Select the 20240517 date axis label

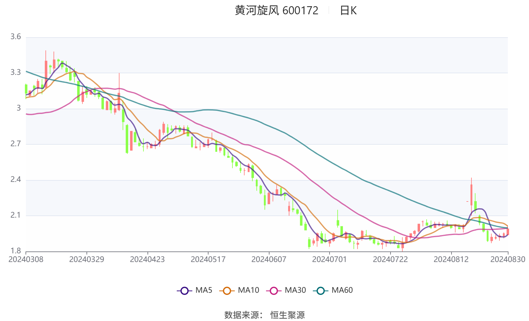tap(208, 259)
